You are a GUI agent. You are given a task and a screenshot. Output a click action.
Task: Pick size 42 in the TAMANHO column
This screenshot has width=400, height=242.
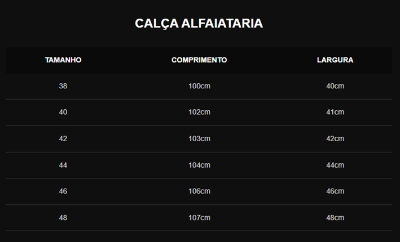pos(63,138)
